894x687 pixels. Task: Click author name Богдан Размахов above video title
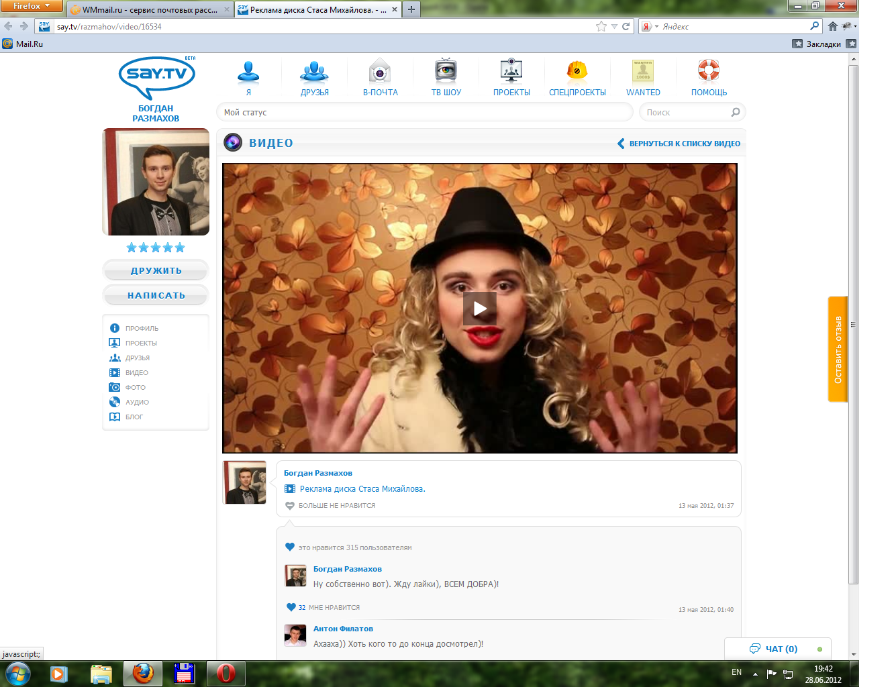click(x=318, y=473)
